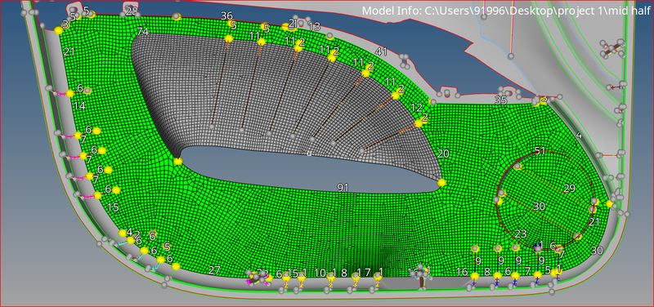Select the density number 15 on left side
The image size is (654, 307).
coord(113,207)
